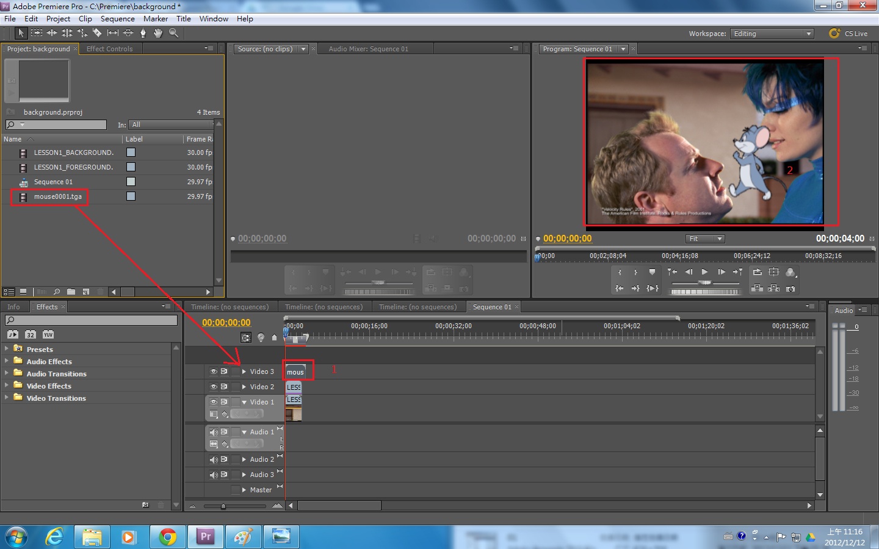The image size is (879, 549).
Task: Expand the Video 3 track
Action: tap(244, 371)
